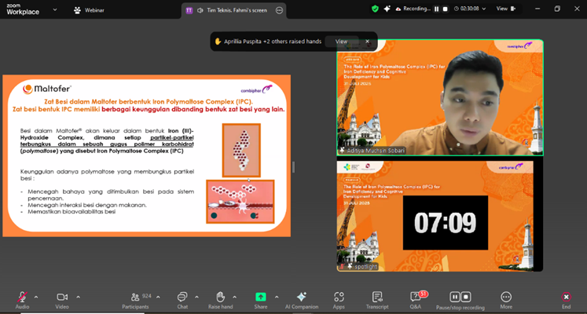Image resolution: width=587 pixels, height=314 pixels.
Task: Expand share options arrow
Action: (x=277, y=298)
